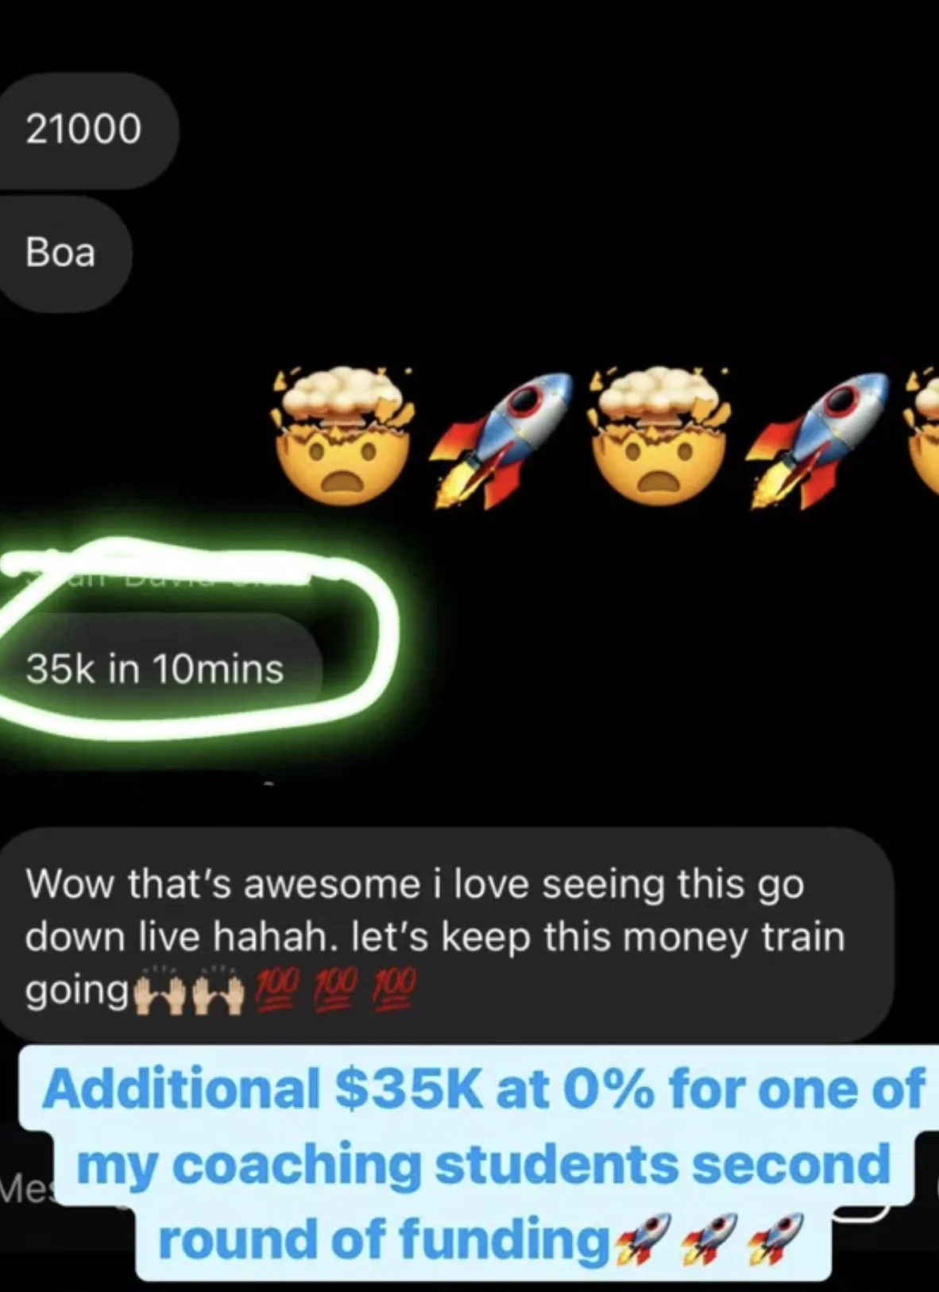Viewport: 939px width, 1292px height.
Task: Tap the raised hands emoji in message
Action: pyautogui.click(x=187, y=995)
